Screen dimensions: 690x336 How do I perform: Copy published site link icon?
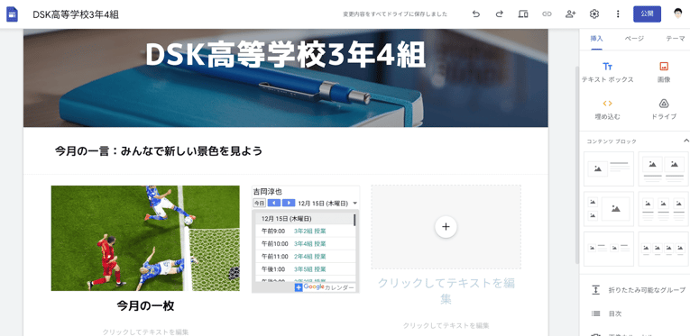coord(547,14)
